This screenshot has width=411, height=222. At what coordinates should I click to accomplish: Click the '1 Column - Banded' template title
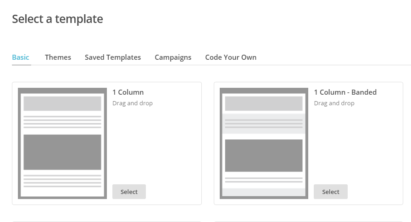pos(345,92)
